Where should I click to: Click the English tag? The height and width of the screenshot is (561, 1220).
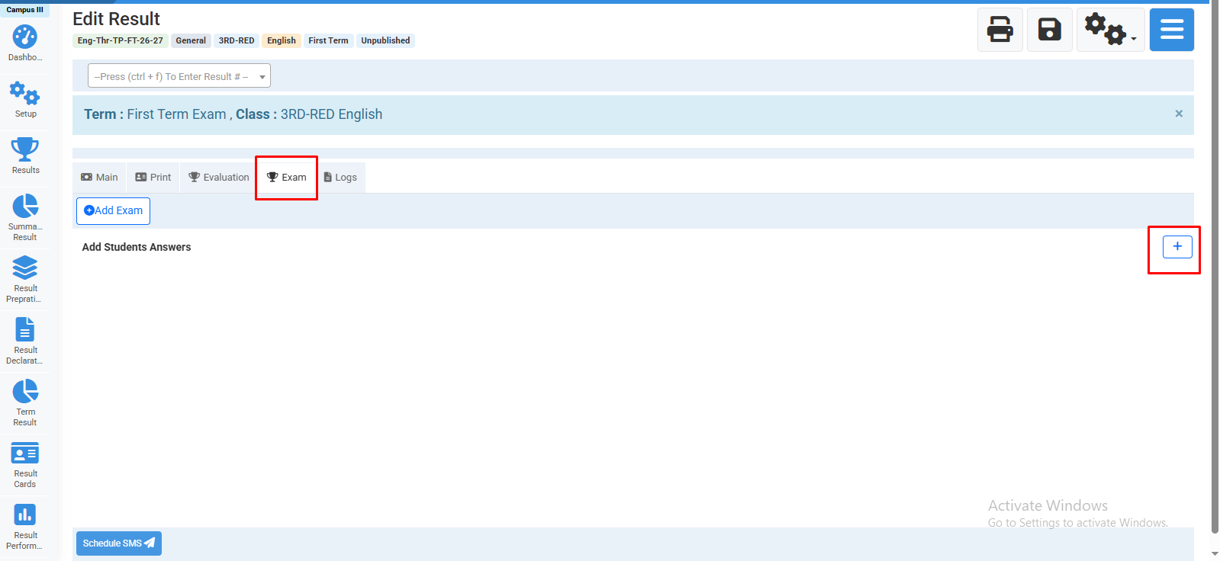[282, 40]
